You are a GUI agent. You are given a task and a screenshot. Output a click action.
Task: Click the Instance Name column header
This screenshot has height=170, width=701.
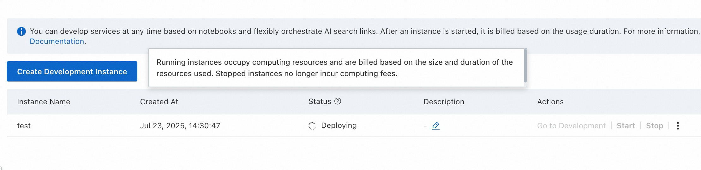(x=44, y=102)
